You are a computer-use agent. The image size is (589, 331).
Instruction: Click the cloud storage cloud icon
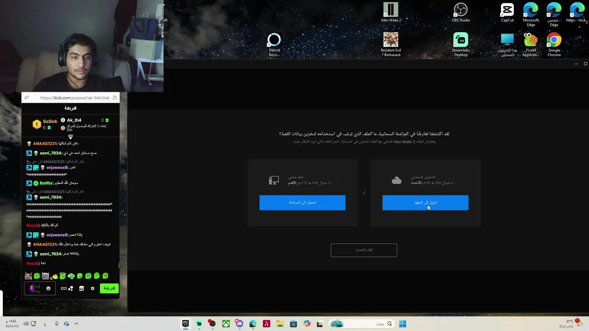coord(397,181)
